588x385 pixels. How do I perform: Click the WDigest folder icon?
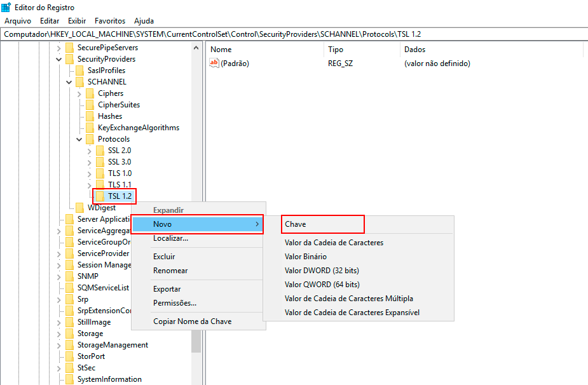coord(80,208)
